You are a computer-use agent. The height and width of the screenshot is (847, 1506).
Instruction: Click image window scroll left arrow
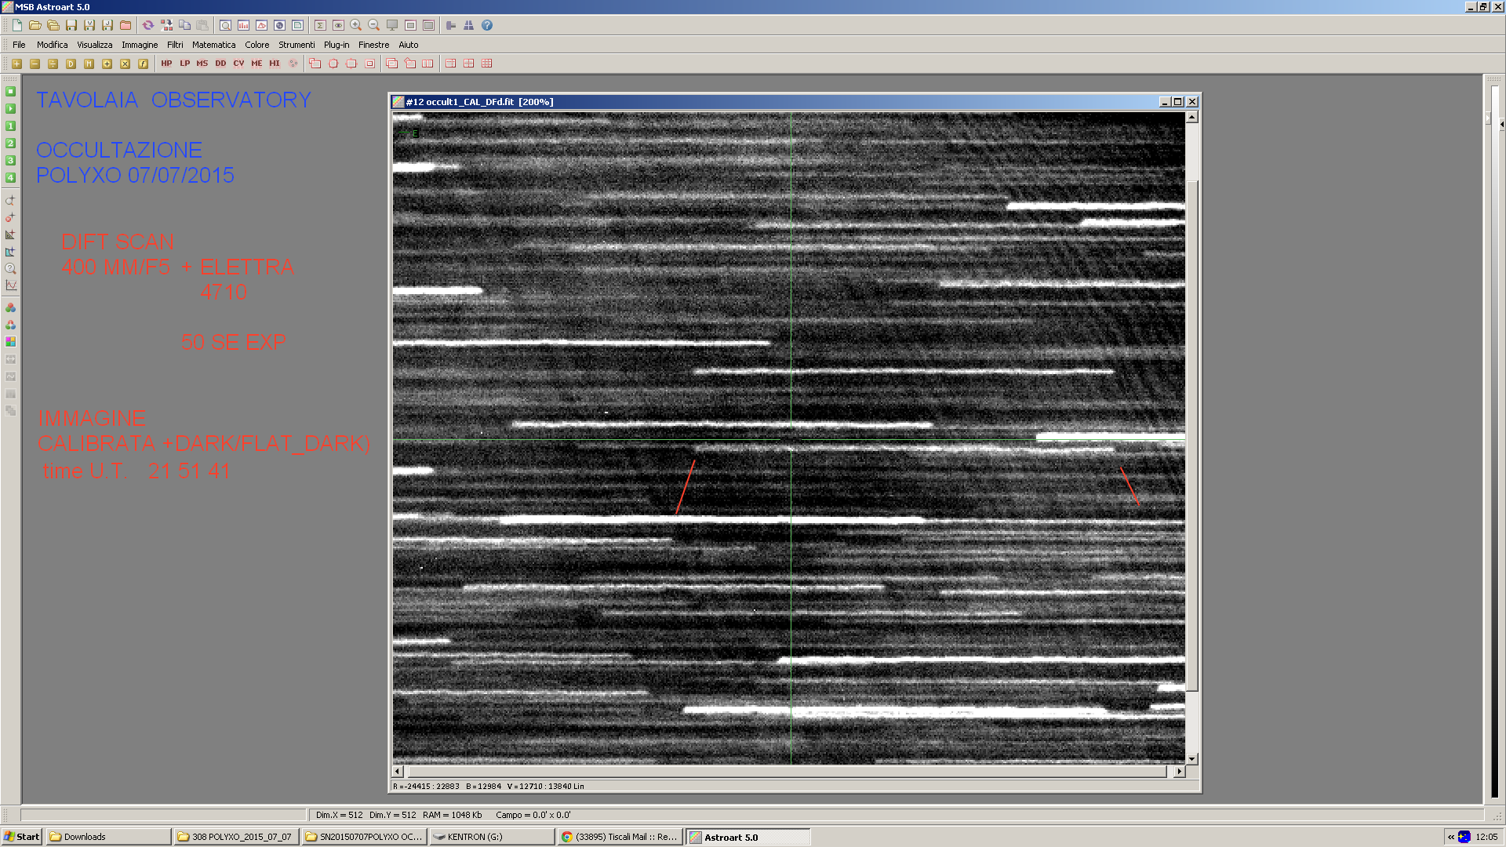[x=398, y=772]
